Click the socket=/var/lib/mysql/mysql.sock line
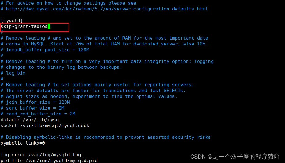The height and width of the screenshot is (163, 285). 45,126
